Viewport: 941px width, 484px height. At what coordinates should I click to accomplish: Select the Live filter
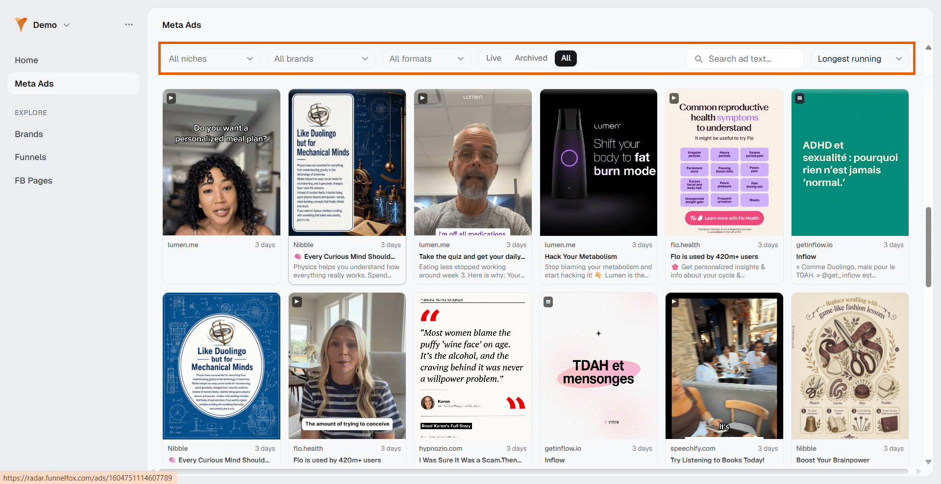click(x=494, y=58)
